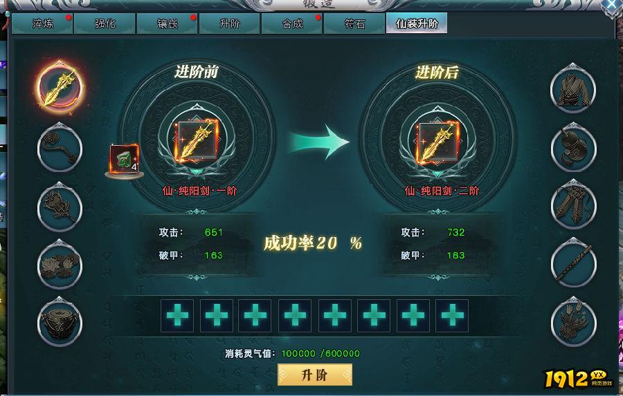Click the 仙·纯阳剑·二阶 preview item
This screenshot has width=623, height=396.
tap(437, 142)
